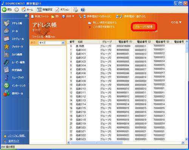
Task: Expand the 保存 dropdown arrow
Action: click(x=73, y=16)
